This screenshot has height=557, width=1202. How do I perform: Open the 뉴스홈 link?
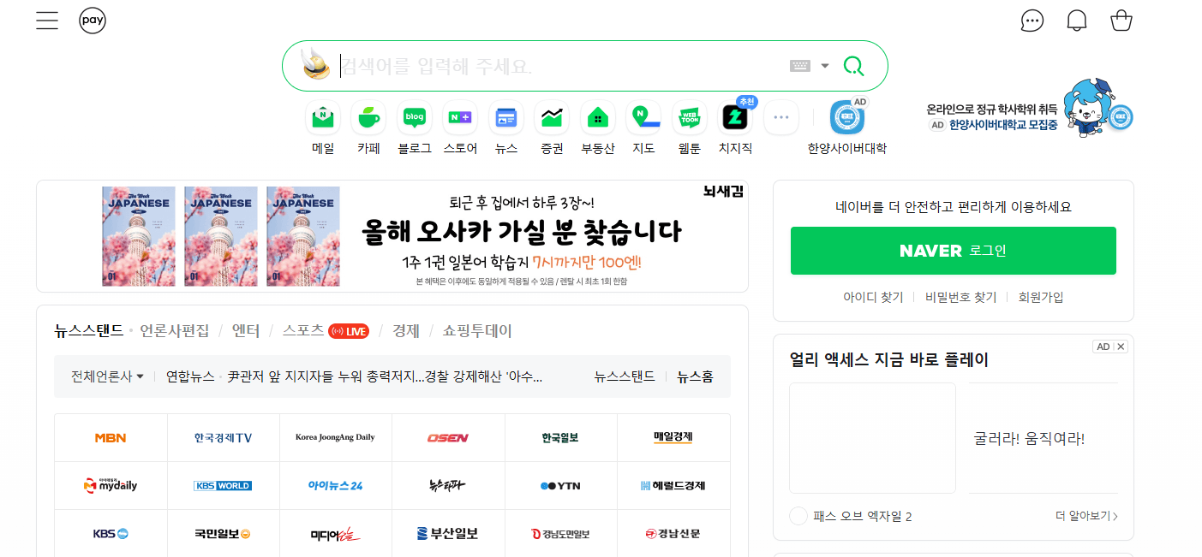[x=695, y=376]
